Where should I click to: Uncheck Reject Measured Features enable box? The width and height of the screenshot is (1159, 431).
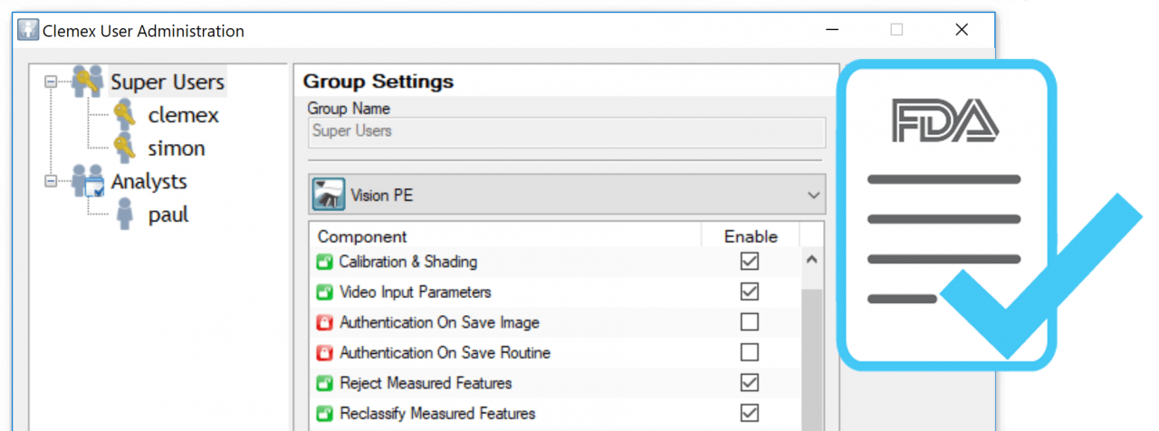(x=750, y=382)
